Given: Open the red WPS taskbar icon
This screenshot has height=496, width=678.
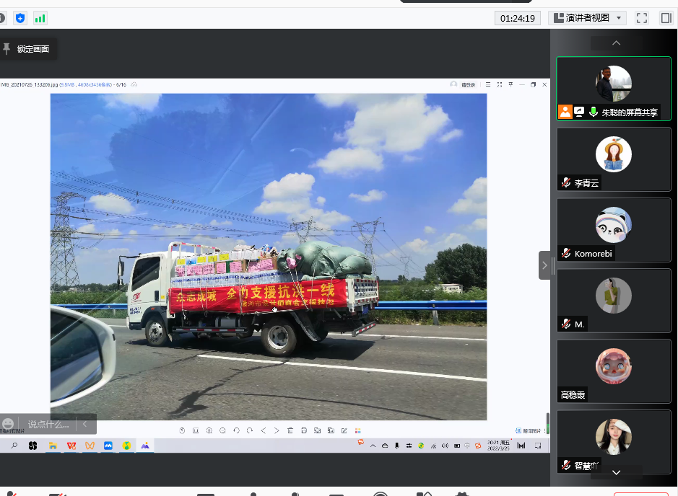Looking at the screenshot, I should click(71, 446).
